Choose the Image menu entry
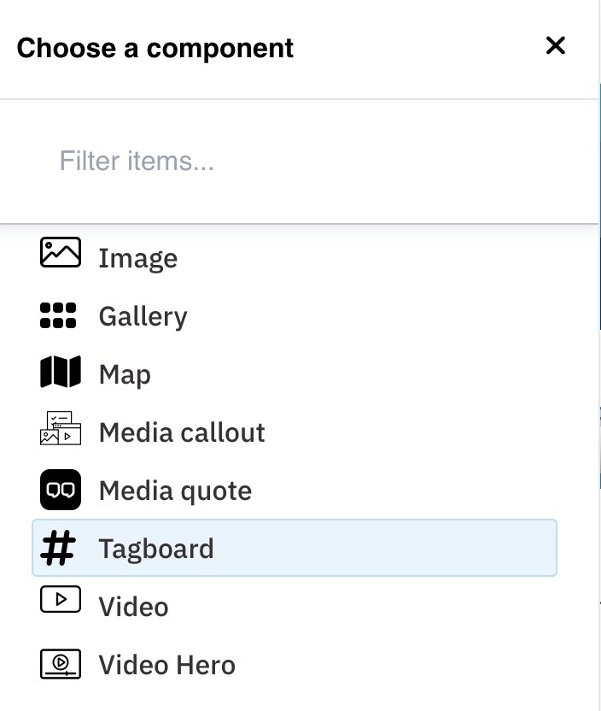The width and height of the screenshot is (601, 711). [x=138, y=259]
